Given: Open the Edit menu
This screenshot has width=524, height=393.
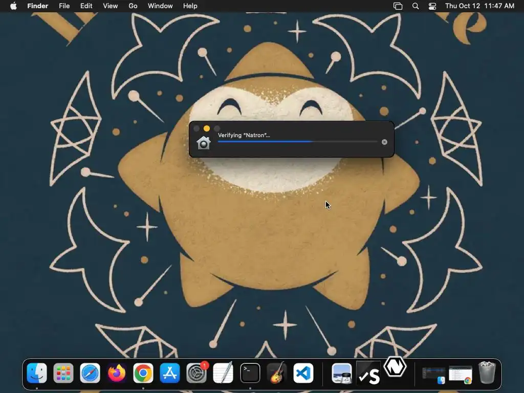Looking at the screenshot, I should [86, 6].
